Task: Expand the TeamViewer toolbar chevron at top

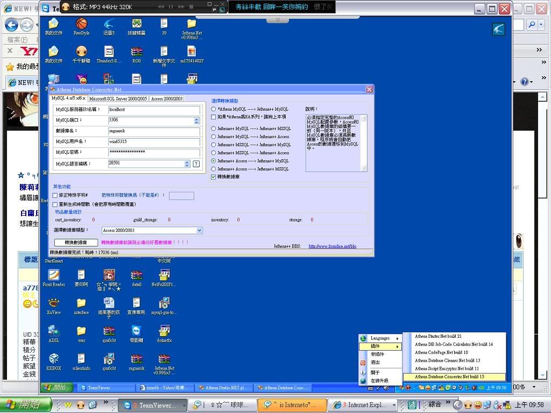Action: (278, 20)
